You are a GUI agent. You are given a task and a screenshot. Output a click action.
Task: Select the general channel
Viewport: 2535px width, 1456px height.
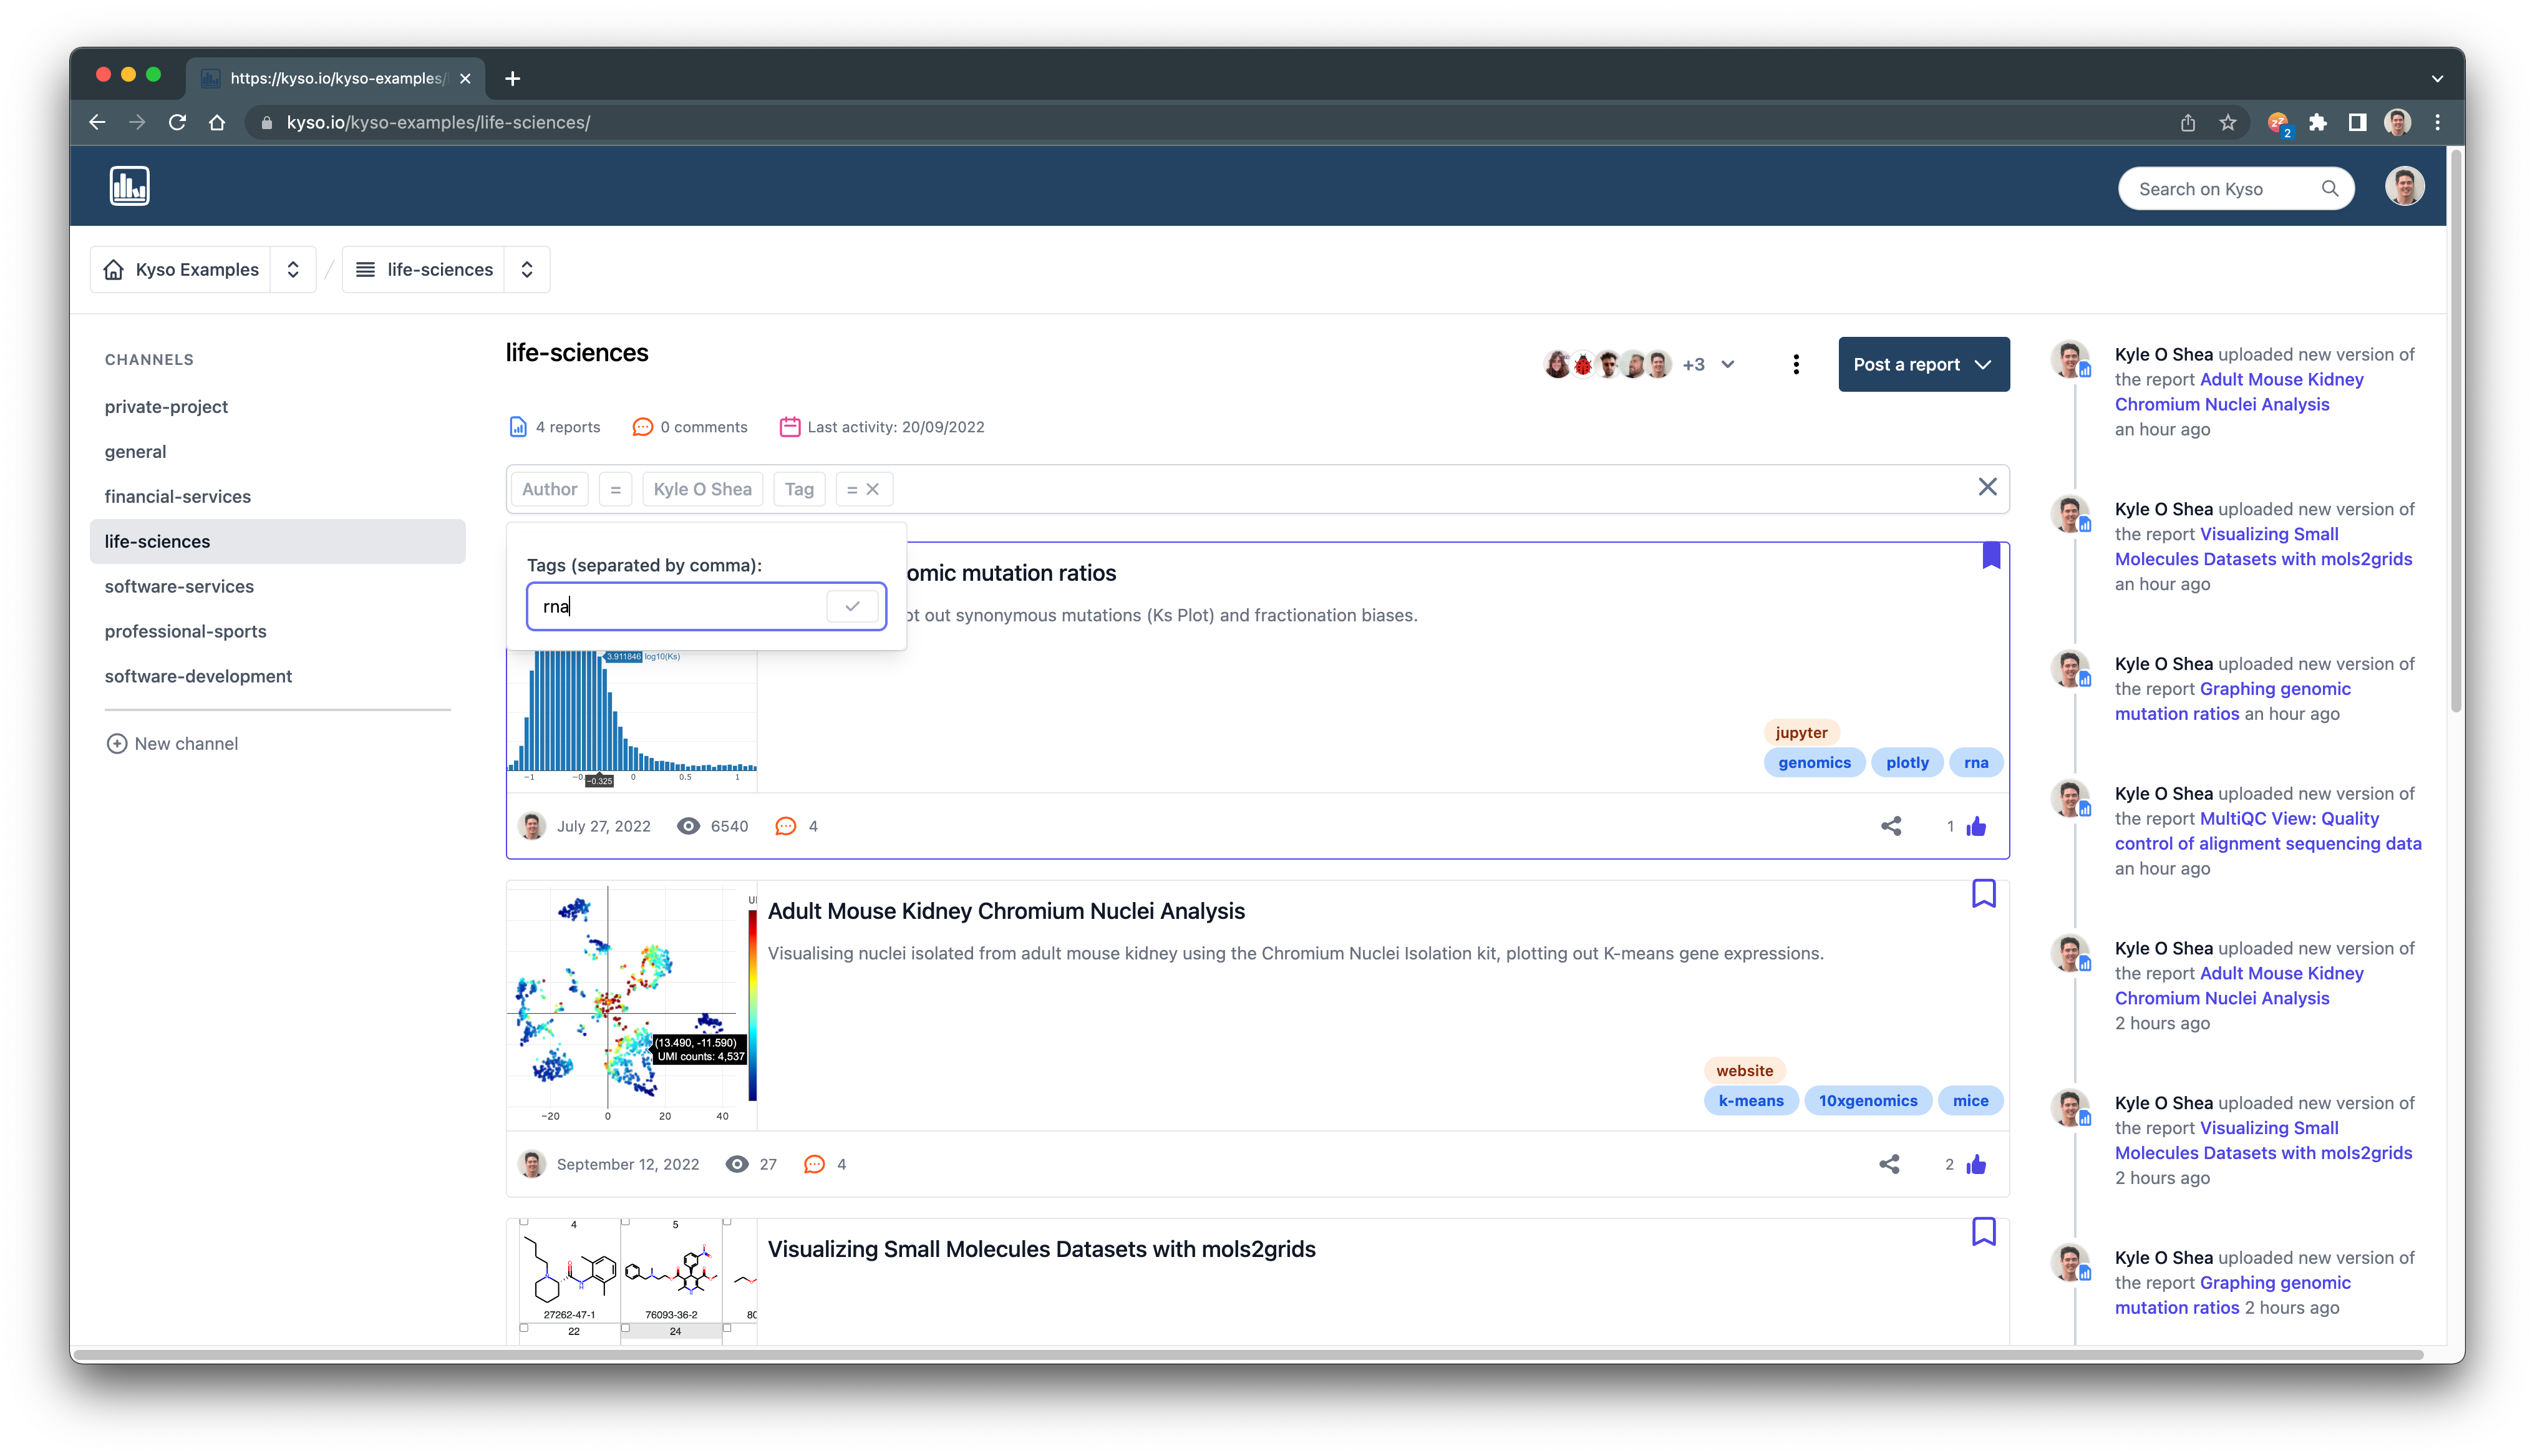tap(135, 451)
